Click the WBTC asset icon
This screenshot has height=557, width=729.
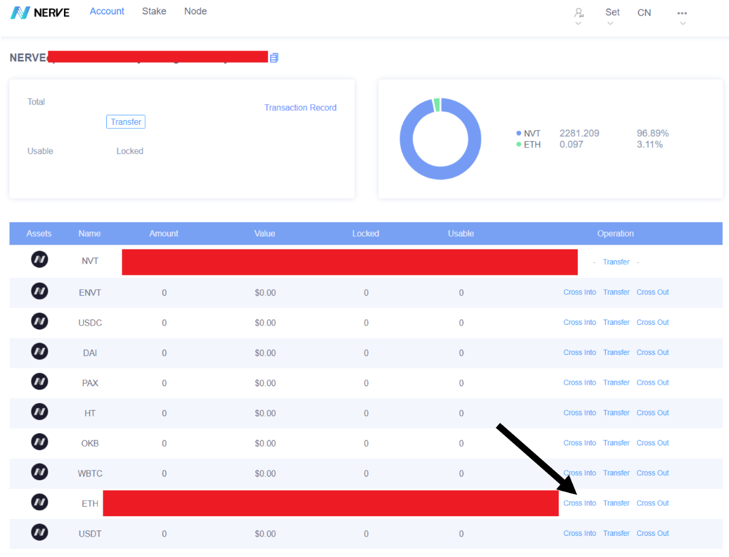(x=40, y=472)
